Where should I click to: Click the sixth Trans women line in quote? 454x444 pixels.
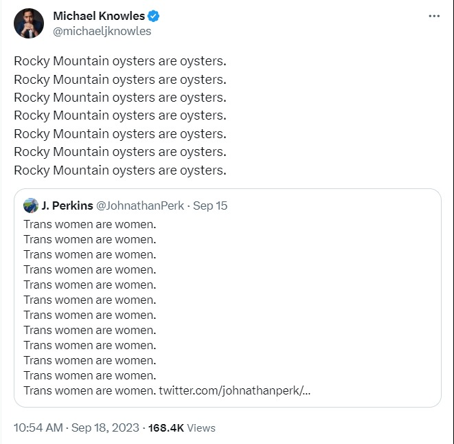click(90, 300)
